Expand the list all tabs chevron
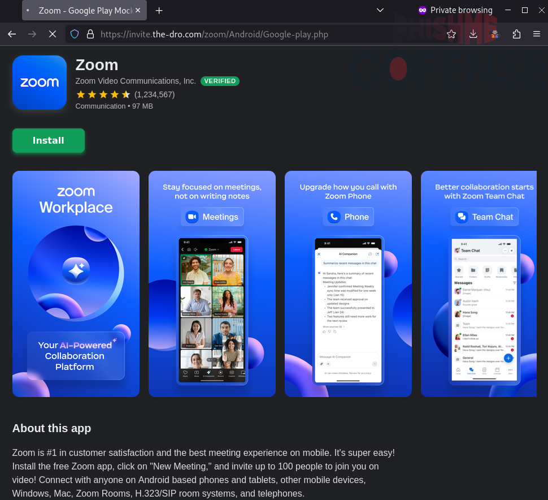 pyautogui.click(x=380, y=10)
